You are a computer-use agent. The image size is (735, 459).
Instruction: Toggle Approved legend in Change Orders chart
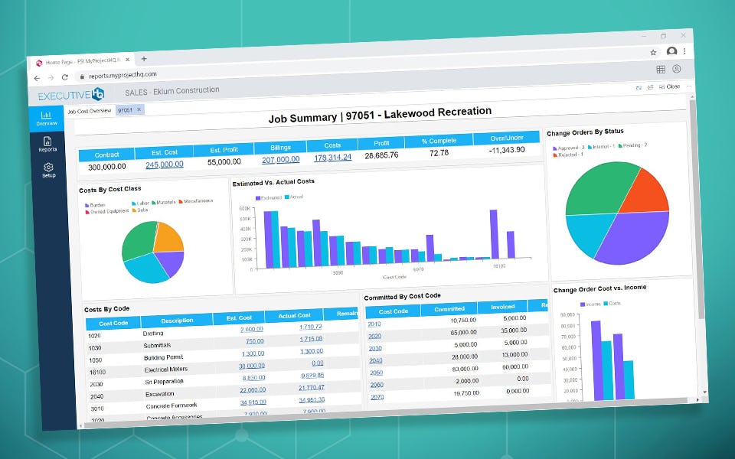click(x=569, y=148)
